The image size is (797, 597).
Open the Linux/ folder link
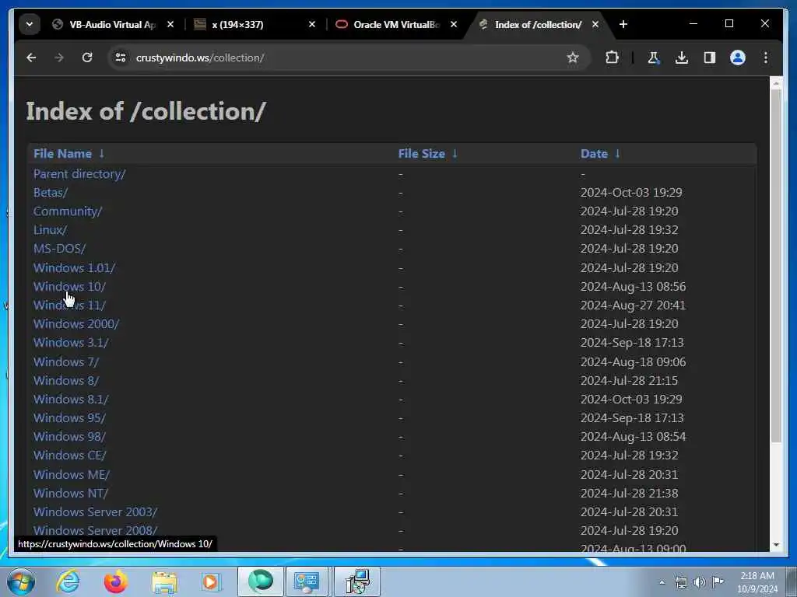click(x=50, y=230)
